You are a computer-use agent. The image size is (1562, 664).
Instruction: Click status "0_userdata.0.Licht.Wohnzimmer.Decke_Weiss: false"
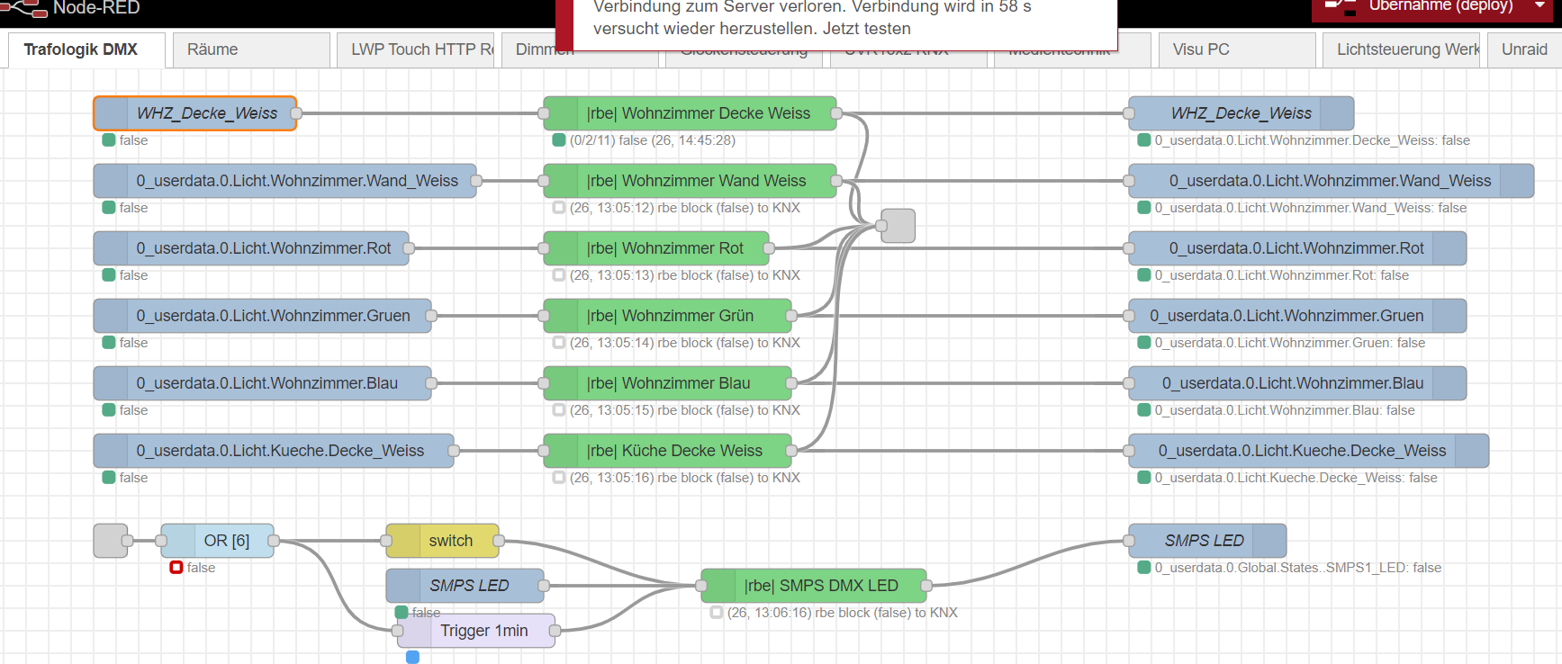tap(1313, 140)
